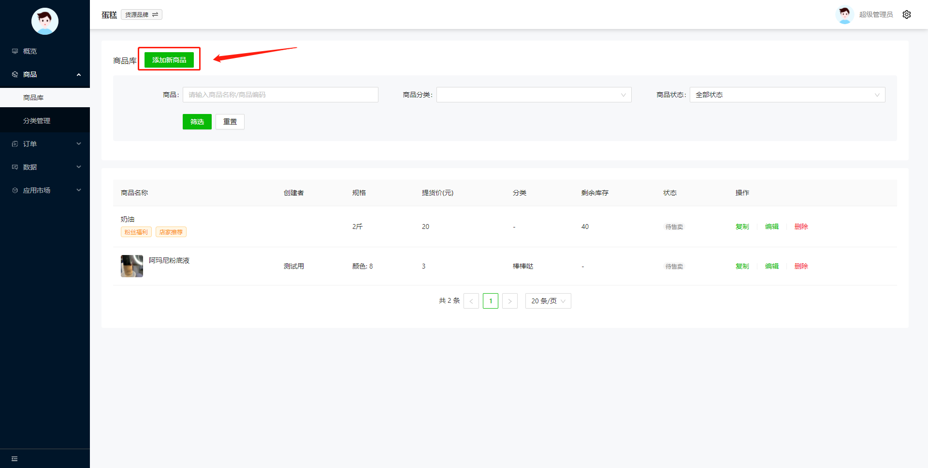Click the 筛选 filter button

pos(197,122)
